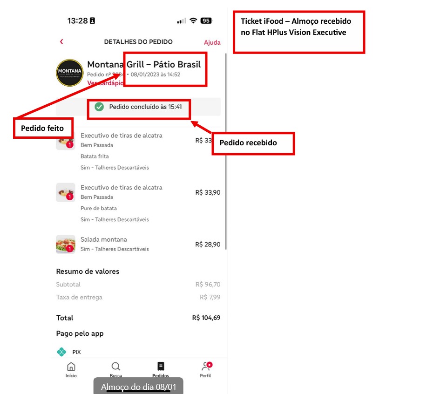Tap the Montana Grill logo
Screen dimensions: 427x394
(x=70, y=73)
